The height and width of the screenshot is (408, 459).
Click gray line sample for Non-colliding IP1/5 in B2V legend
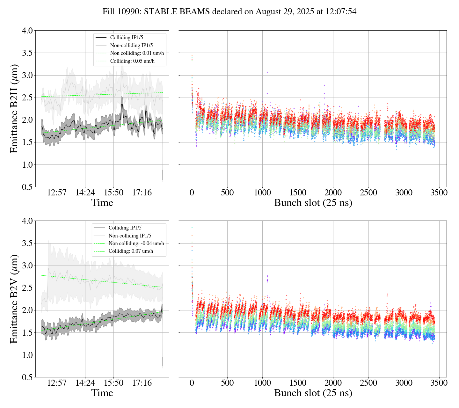pyautogui.click(x=99, y=236)
